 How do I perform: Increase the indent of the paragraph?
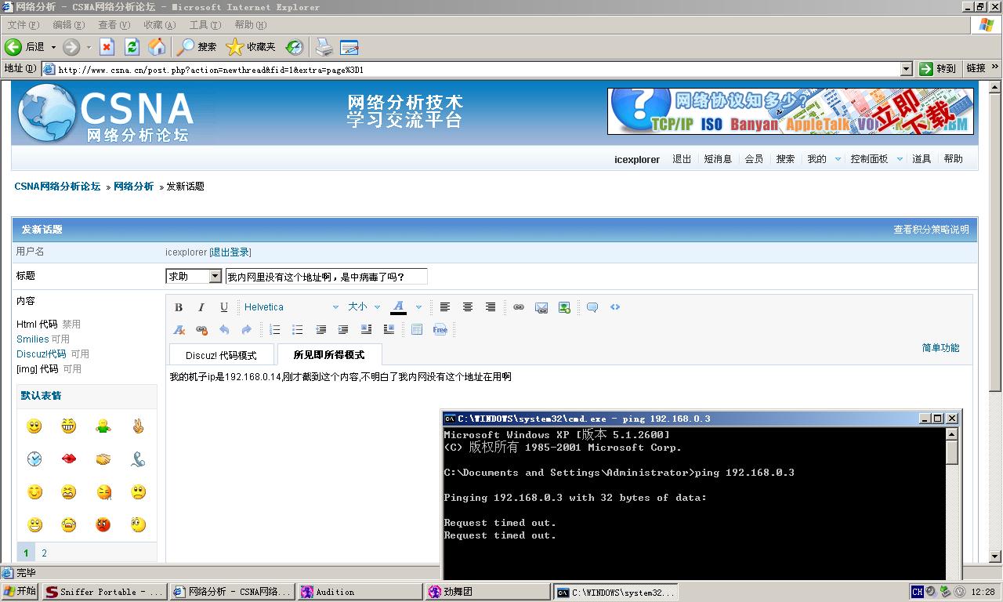[x=343, y=330]
